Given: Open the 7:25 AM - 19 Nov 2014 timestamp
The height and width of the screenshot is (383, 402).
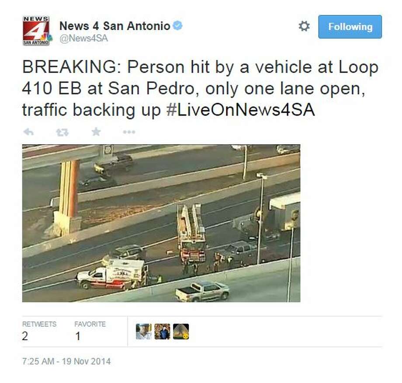Looking at the screenshot, I should click(66, 361).
